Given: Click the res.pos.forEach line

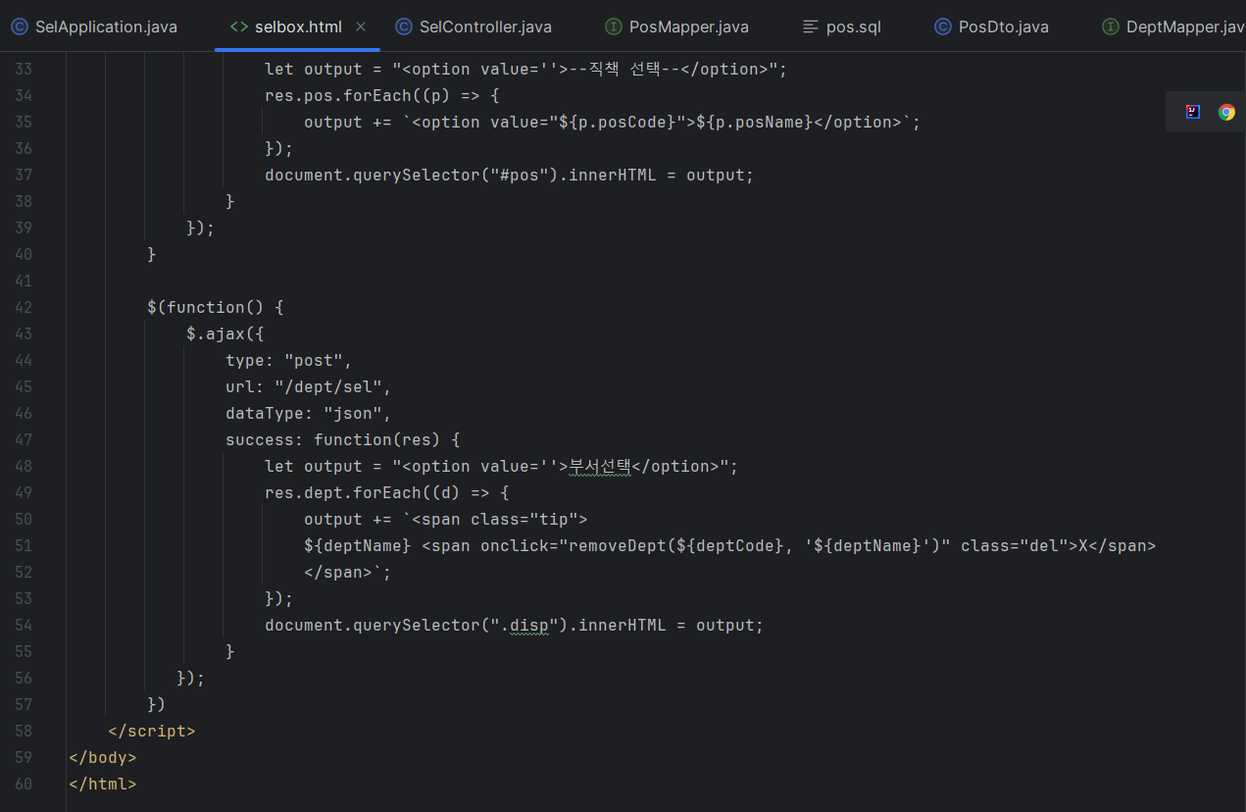Looking at the screenshot, I should coord(382,95).
